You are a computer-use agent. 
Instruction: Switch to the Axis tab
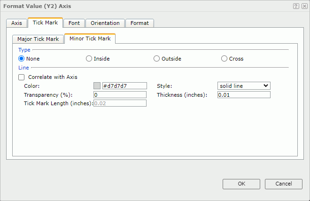[16, 23]
